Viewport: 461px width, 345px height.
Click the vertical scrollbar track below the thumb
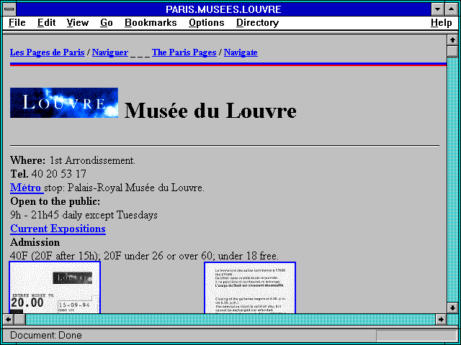point(452,179)
